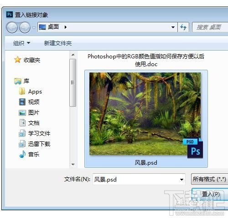Open the 文件名 dropdown arrow
Screen dimensions: 228x218
[181, 180]
